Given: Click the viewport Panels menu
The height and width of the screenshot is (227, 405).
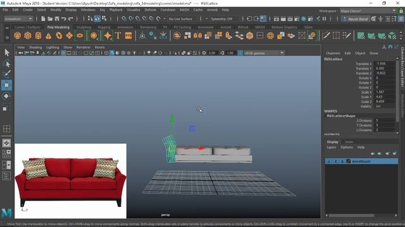Looking at the screenshot, I should [100, 47].
